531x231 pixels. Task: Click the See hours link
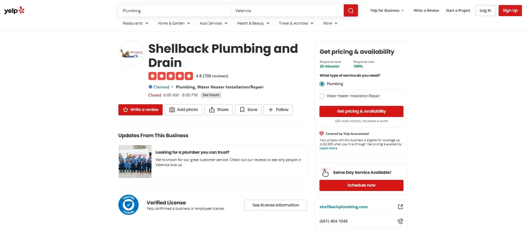click(x=211, y=95)
